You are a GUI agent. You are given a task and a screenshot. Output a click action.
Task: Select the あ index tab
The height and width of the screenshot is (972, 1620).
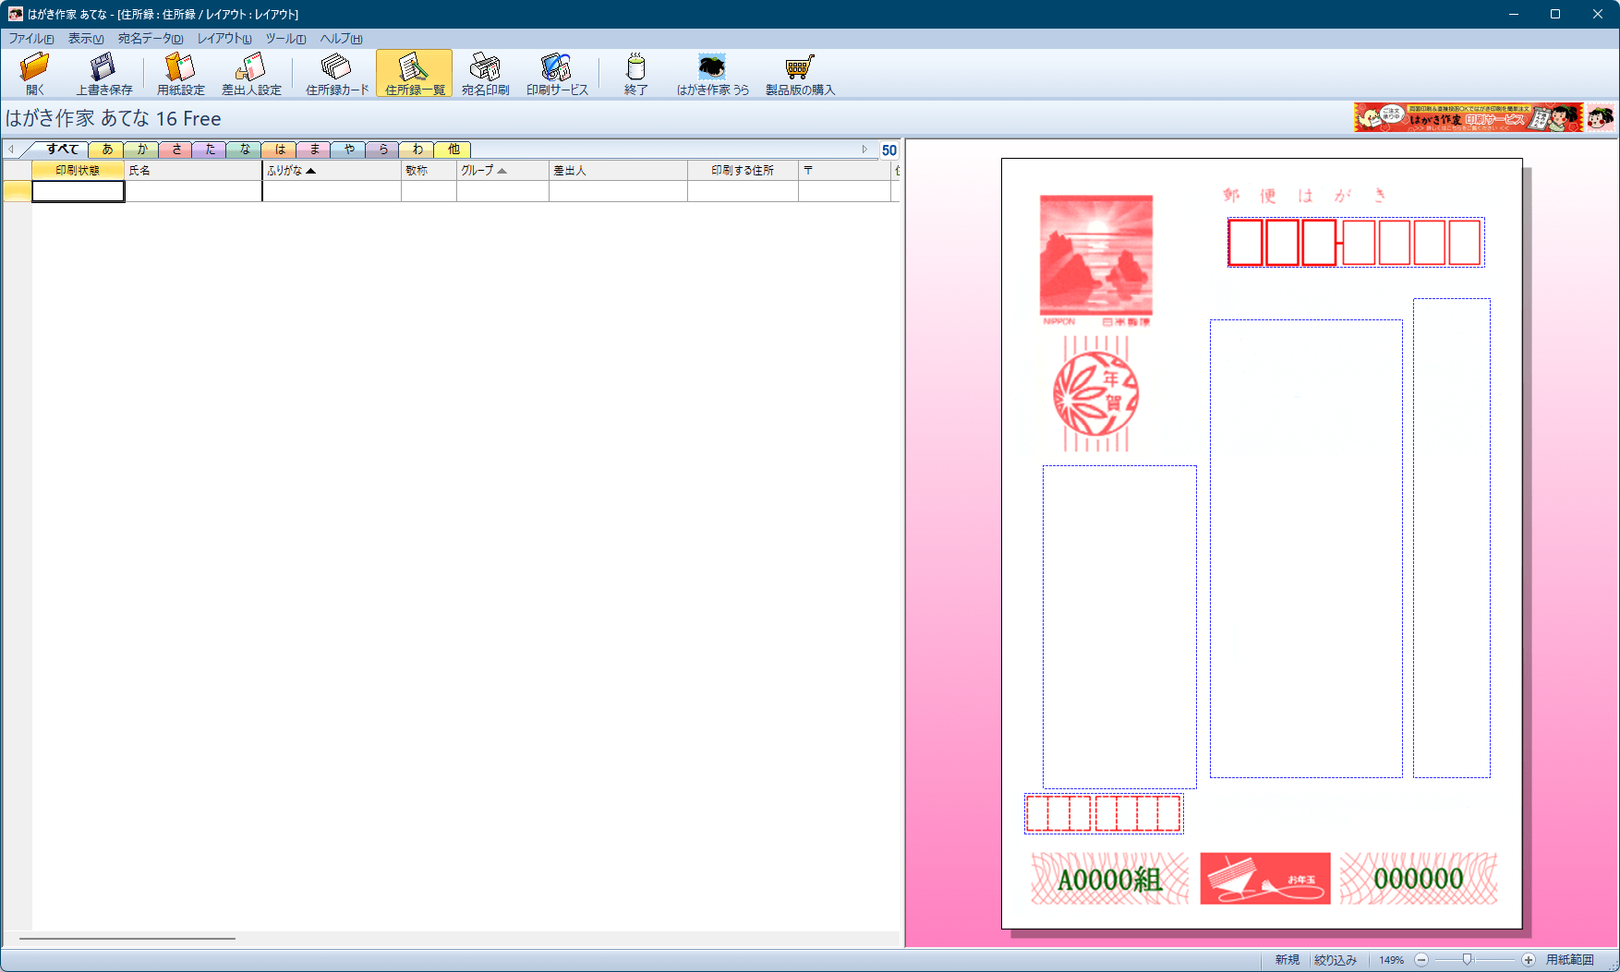coord(107,150)
